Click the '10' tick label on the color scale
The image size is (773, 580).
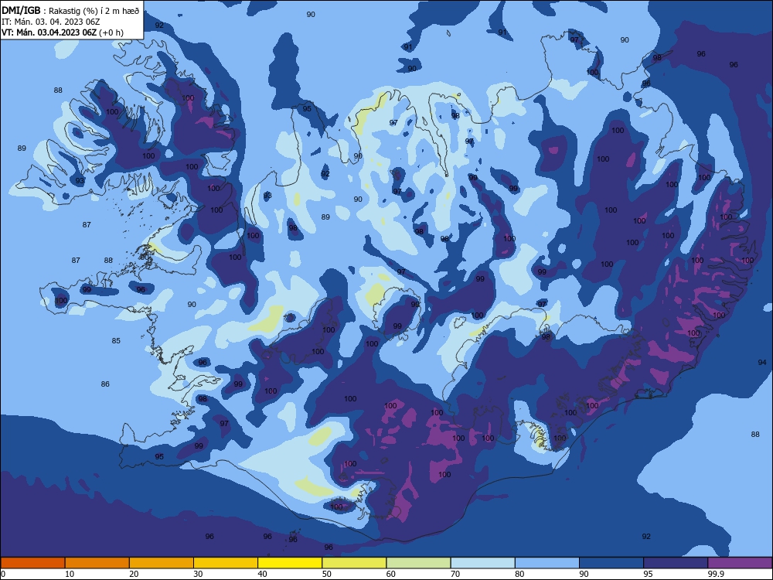pyautogui.click(x=70, y=574)
